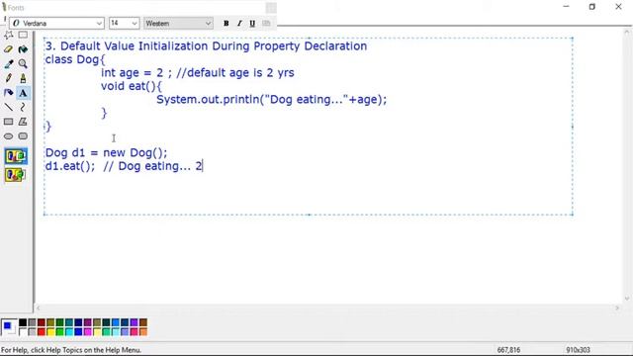Pick the Rounded Rectangle tool
Image resolution: width=633 pixels, height=356 pixels.
(x=23, y=136)
